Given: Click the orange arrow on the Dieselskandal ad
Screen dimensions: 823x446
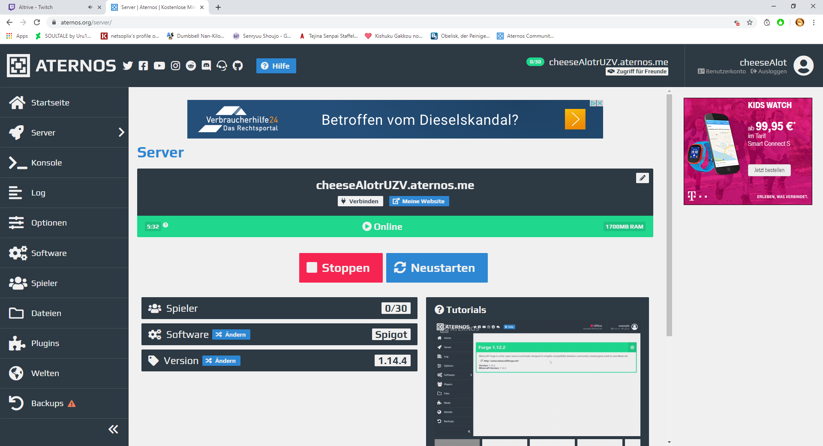Looking at the screenshot, I should 575,119.
